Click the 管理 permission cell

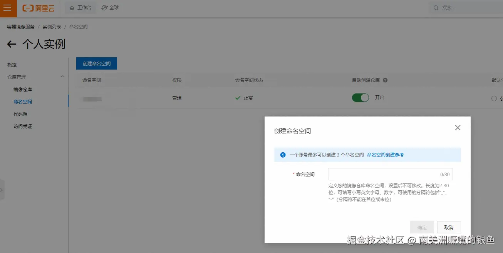click(177, 98)
